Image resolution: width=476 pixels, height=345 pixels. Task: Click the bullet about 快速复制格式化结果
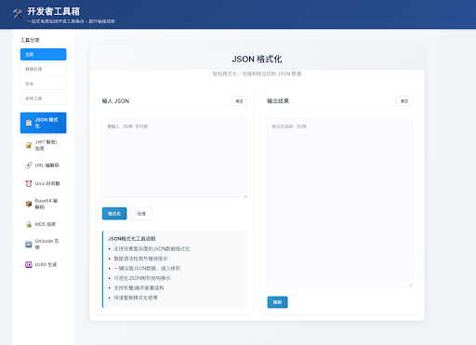[x=136, y=298]
